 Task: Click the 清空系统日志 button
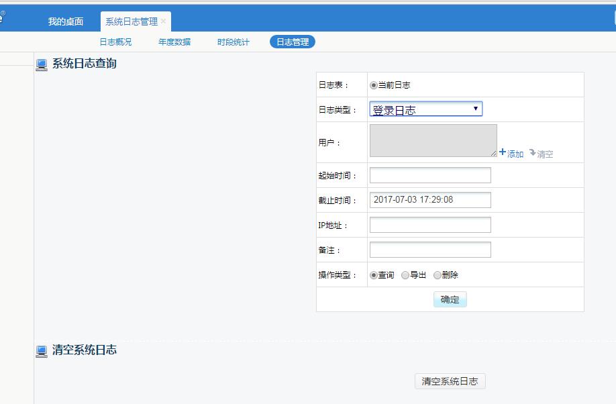(x=450, y=381)
